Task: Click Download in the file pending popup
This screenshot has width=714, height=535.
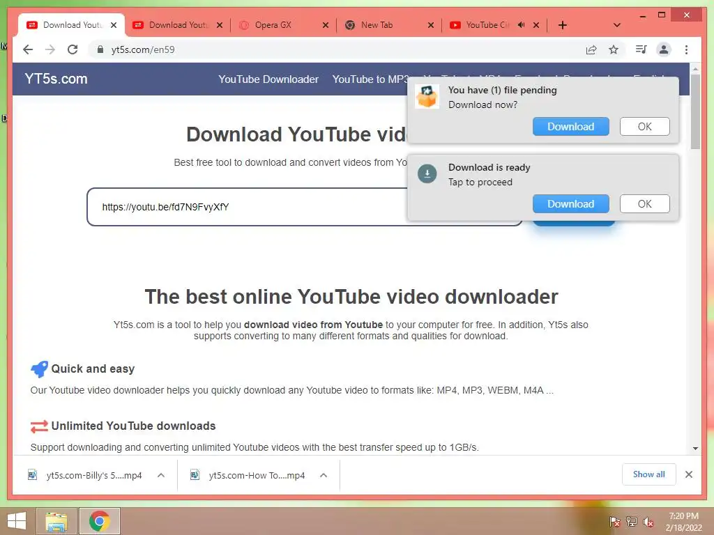Action: click(570, 127)
